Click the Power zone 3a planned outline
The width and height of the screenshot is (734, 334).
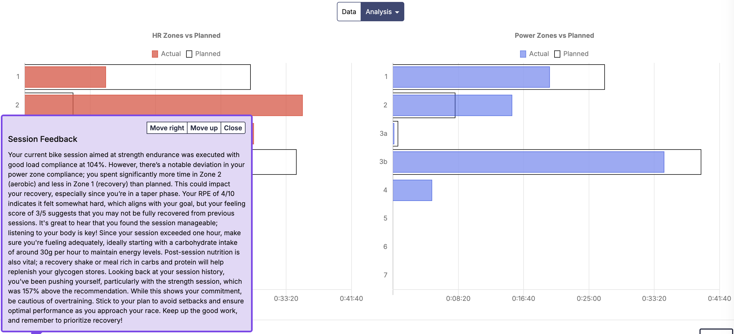(397, 134)
